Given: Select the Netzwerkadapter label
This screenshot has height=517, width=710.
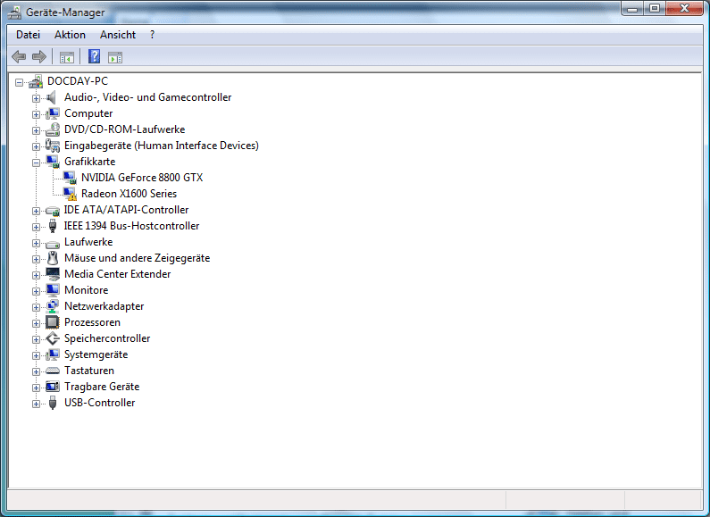Looking at the screenshot, I should 104,306.
